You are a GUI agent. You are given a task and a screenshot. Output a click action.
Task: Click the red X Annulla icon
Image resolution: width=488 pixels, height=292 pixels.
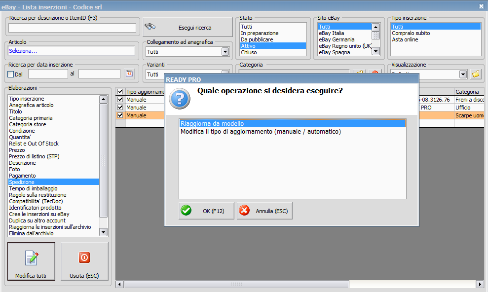[244, 211]
